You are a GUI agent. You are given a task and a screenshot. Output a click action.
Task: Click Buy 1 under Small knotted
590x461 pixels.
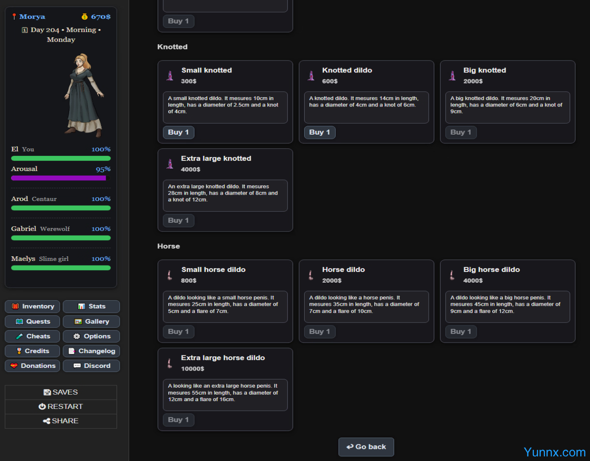[x=178, y=132]
